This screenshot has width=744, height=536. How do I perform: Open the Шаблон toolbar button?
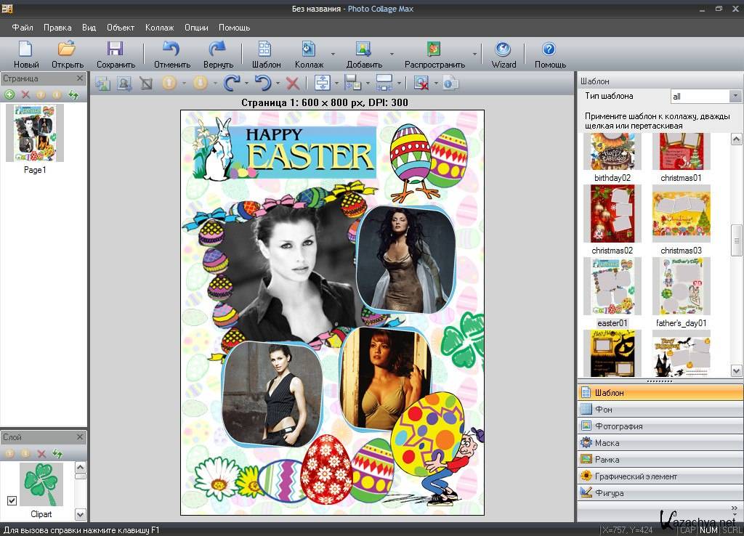coord(266,50)
